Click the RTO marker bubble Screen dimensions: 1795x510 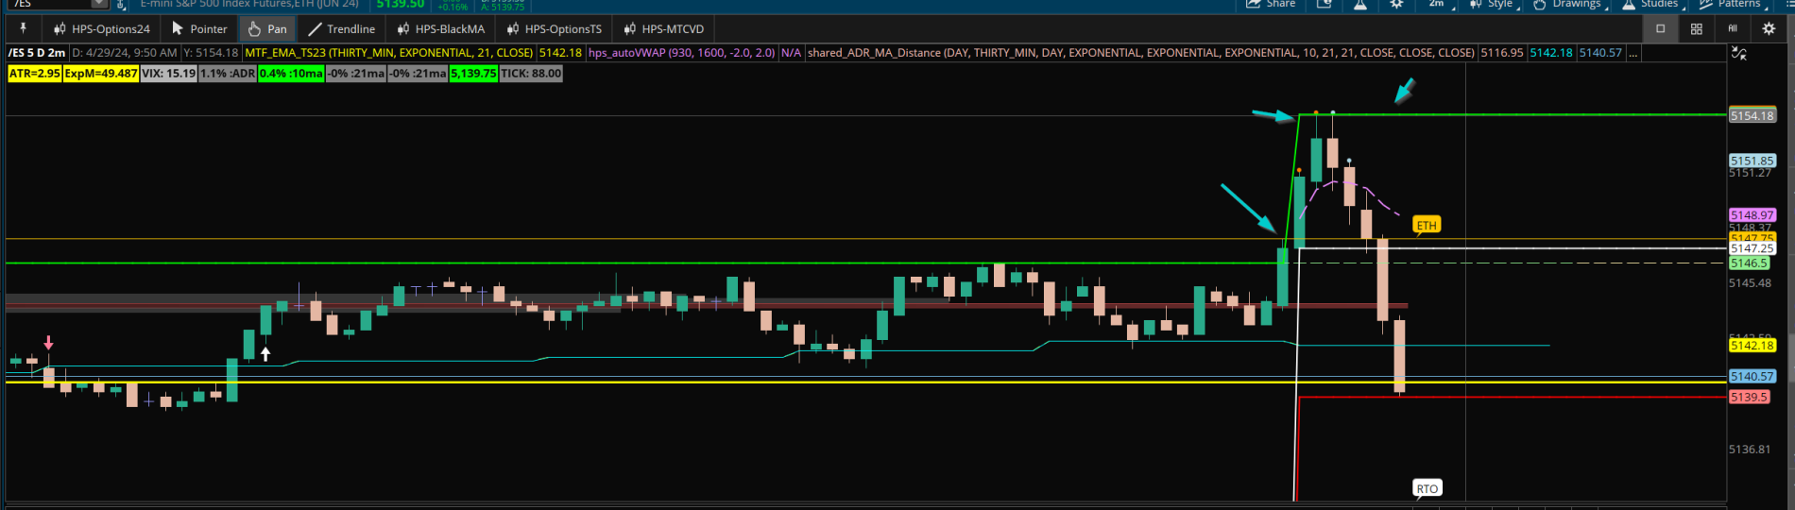point(1427,488)
